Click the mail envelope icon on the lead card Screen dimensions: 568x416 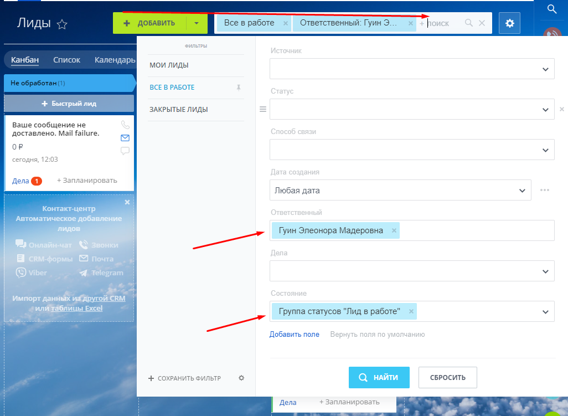click(x=125, y=138)
